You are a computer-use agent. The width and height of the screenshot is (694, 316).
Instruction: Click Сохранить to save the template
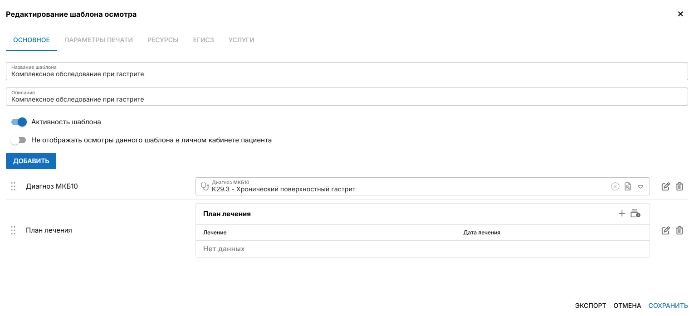point(668,306)
